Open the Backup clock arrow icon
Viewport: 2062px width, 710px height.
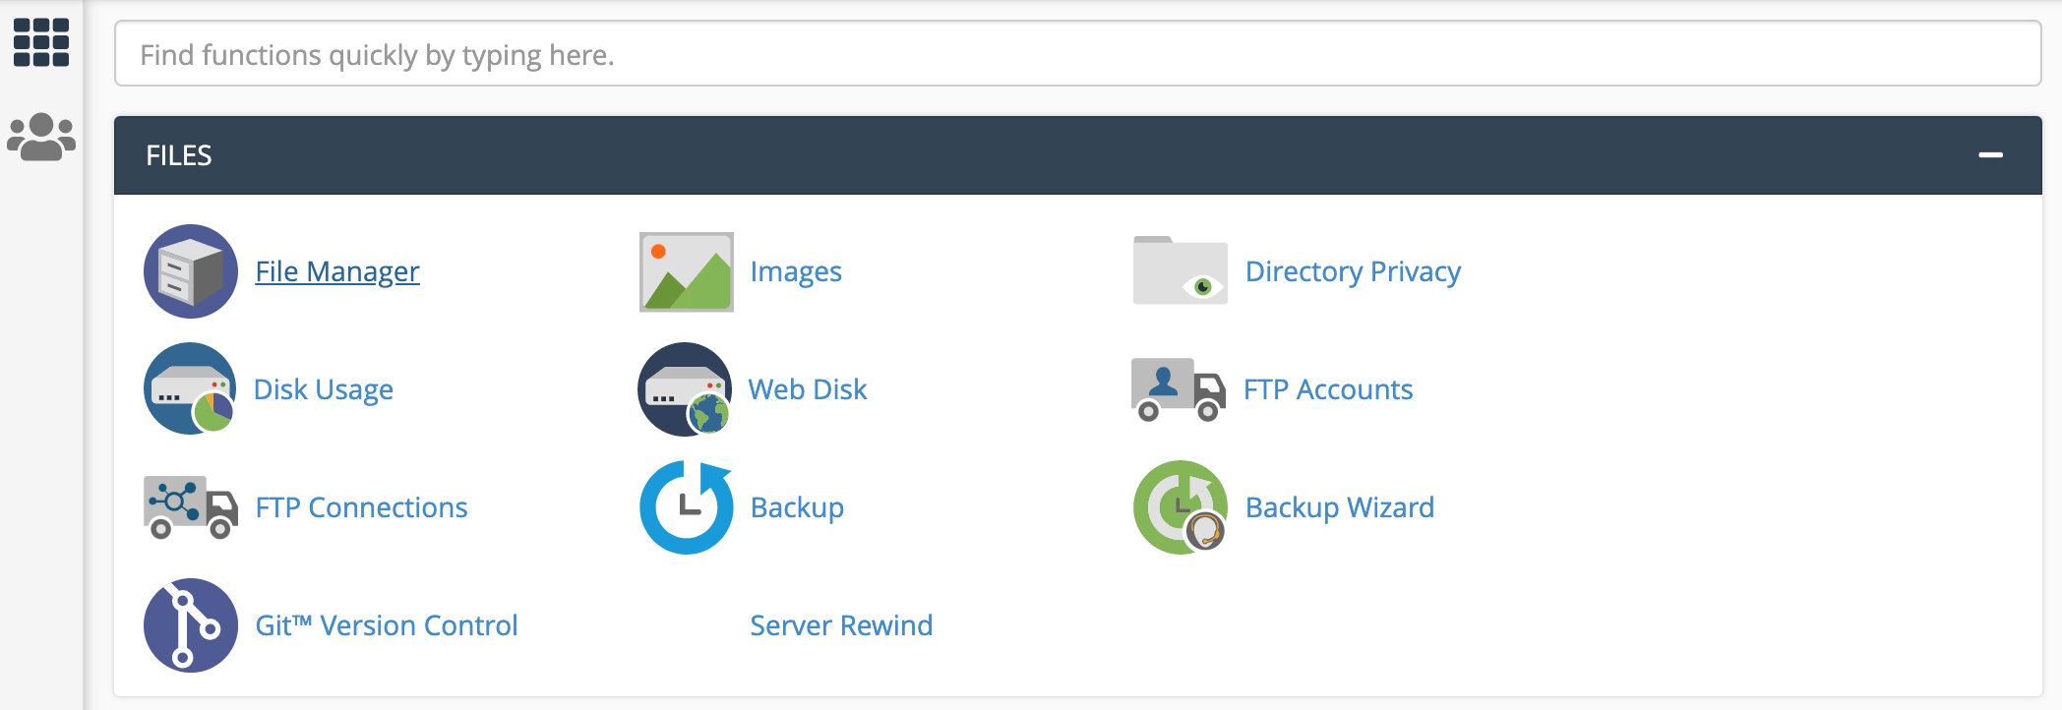tap(686, 507)
